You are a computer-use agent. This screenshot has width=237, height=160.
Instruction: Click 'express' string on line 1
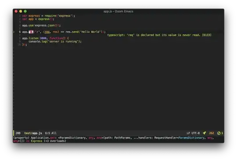(65, 16)
